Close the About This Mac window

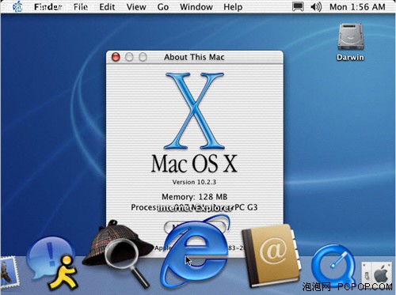point(116,57)
